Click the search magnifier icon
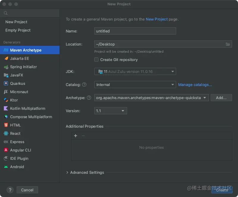 (x=6, y=13)
